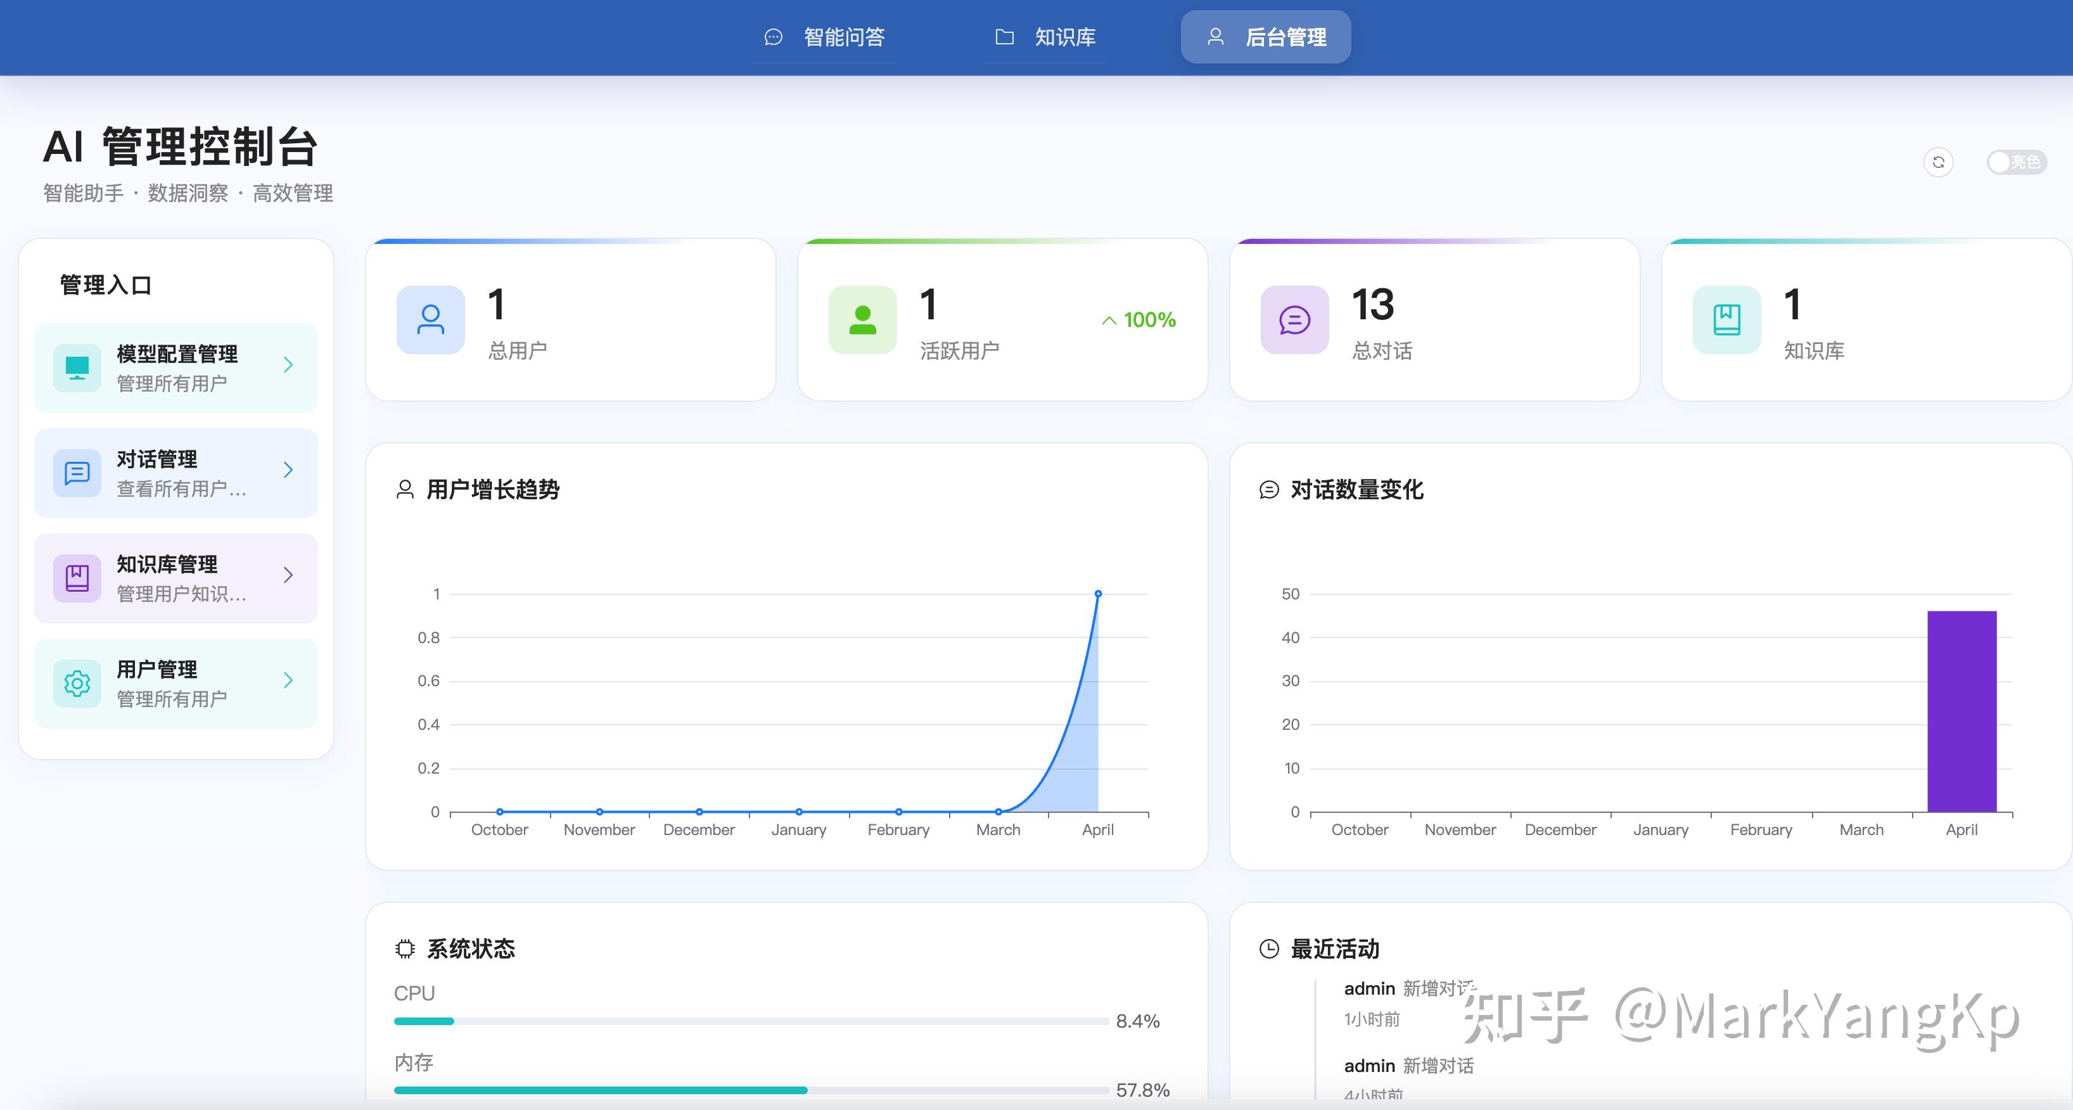Click the 用户管理 gear icon
2073x1110 pixels.
(x=77, y=682)
